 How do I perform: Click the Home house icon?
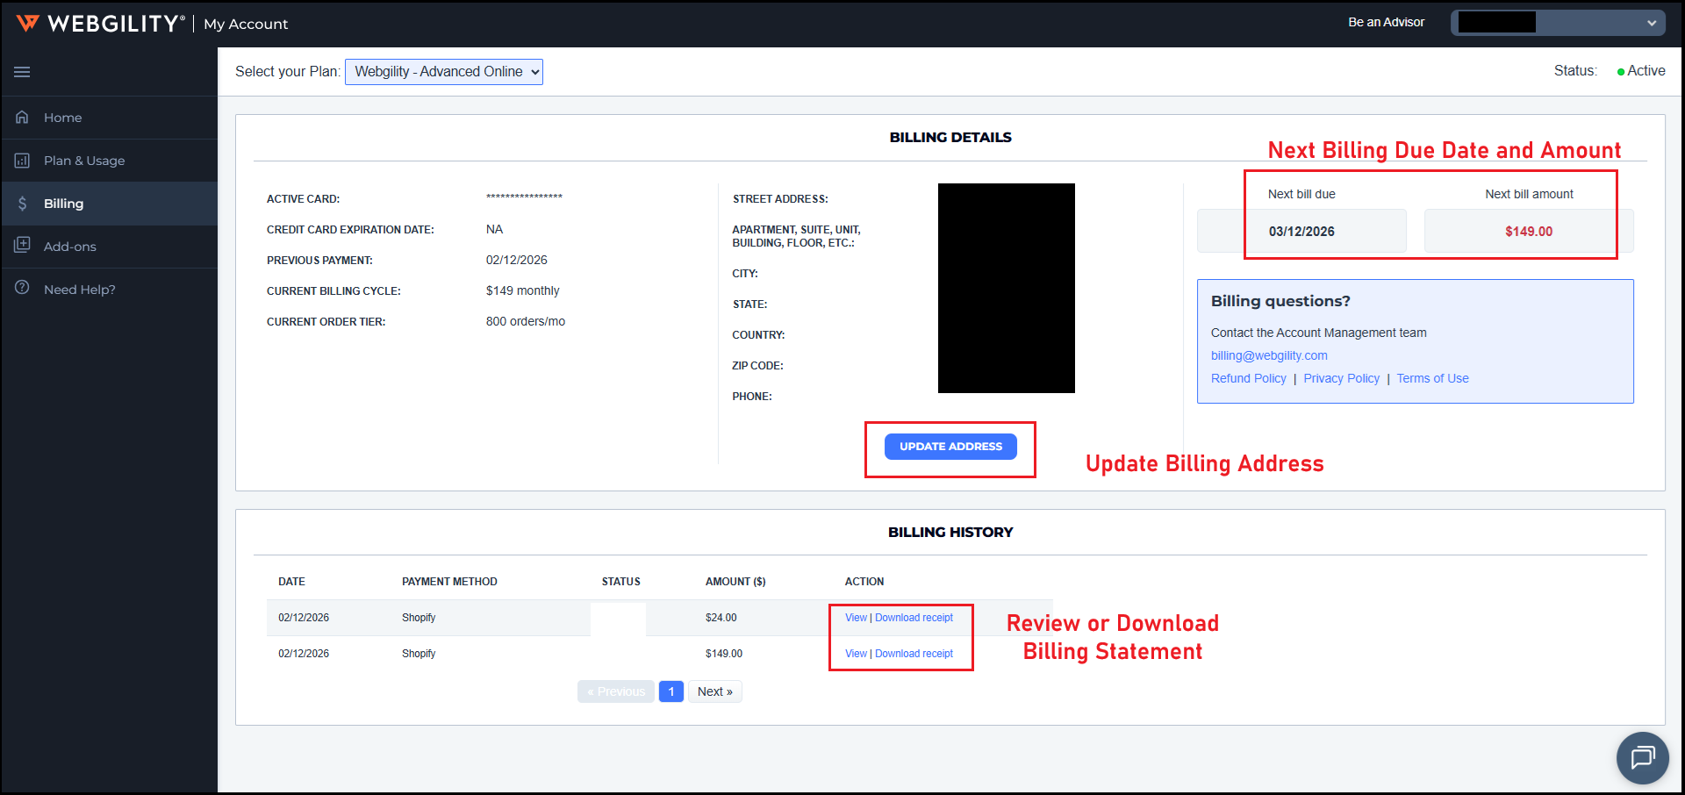point(22,118)
